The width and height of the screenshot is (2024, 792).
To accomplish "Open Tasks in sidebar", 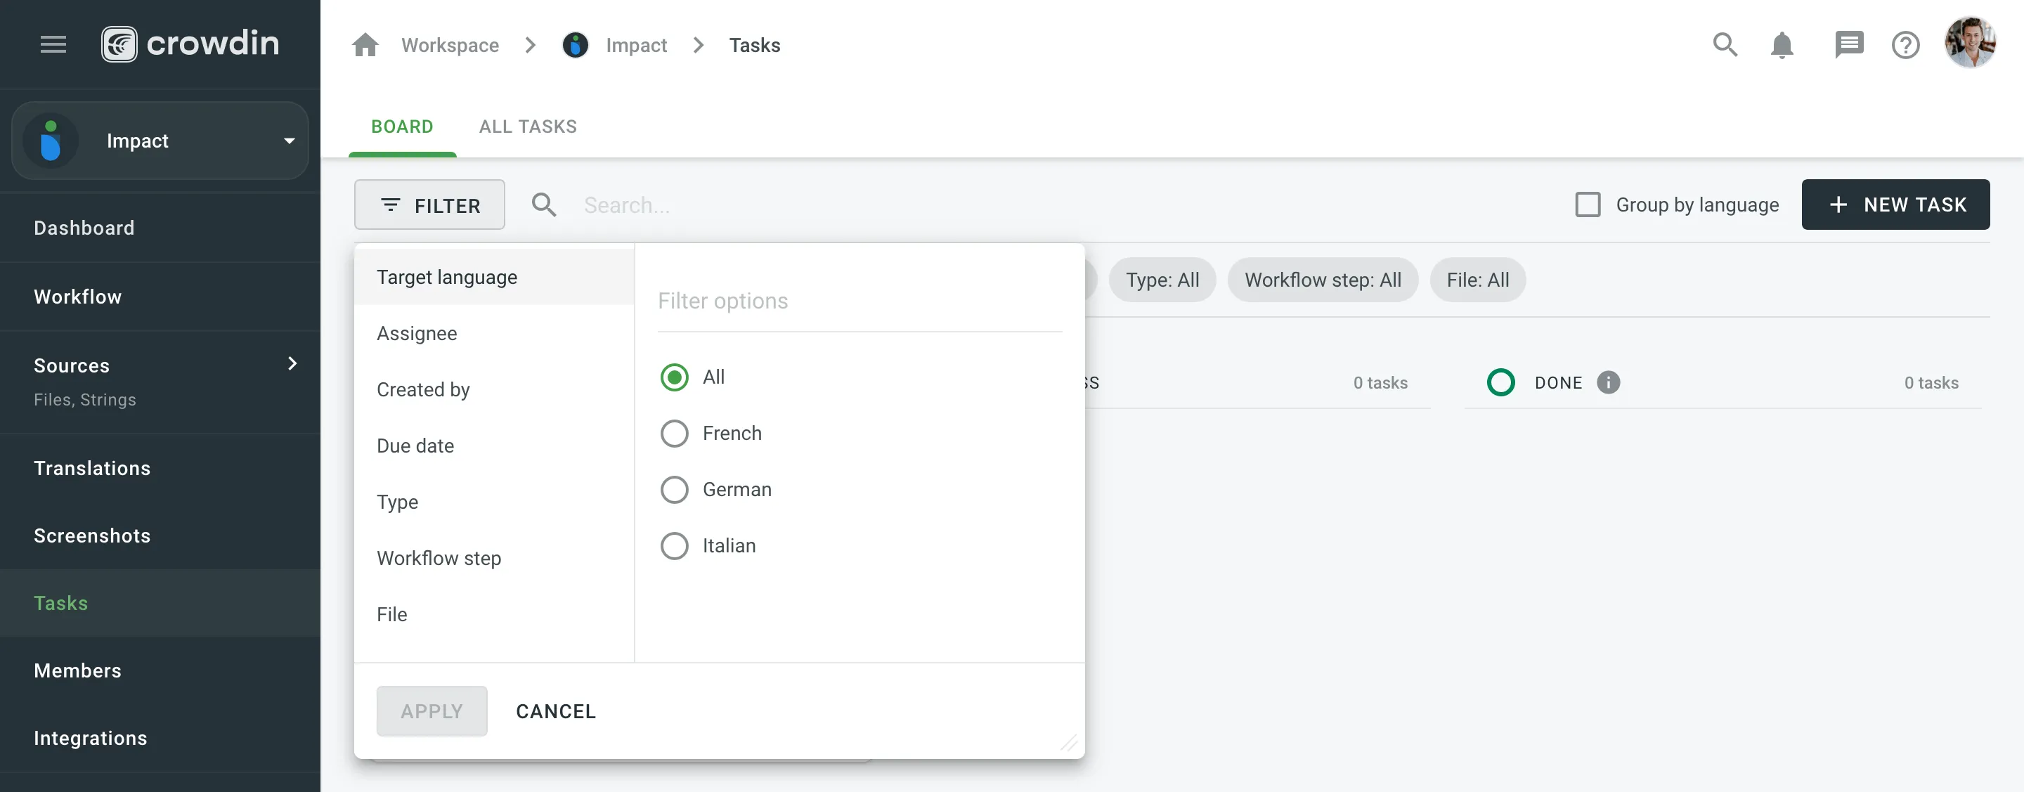I will (160, 604).
